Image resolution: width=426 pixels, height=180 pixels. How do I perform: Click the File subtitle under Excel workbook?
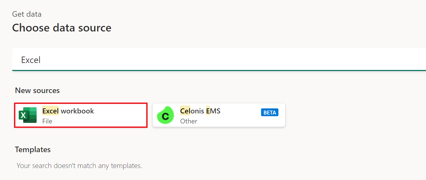(47, 121)
